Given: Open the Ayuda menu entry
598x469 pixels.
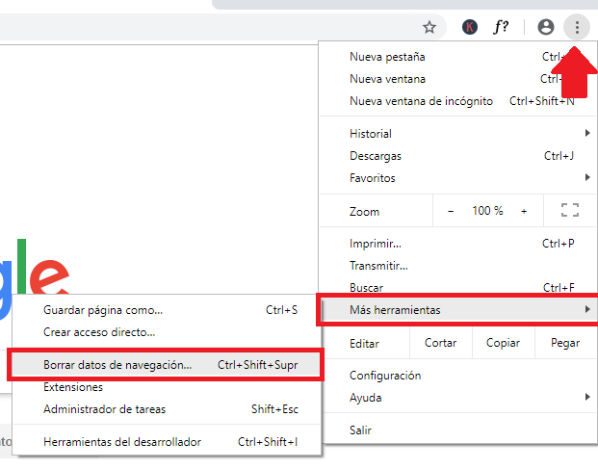Looking at the screenshot, I should 458,398.
